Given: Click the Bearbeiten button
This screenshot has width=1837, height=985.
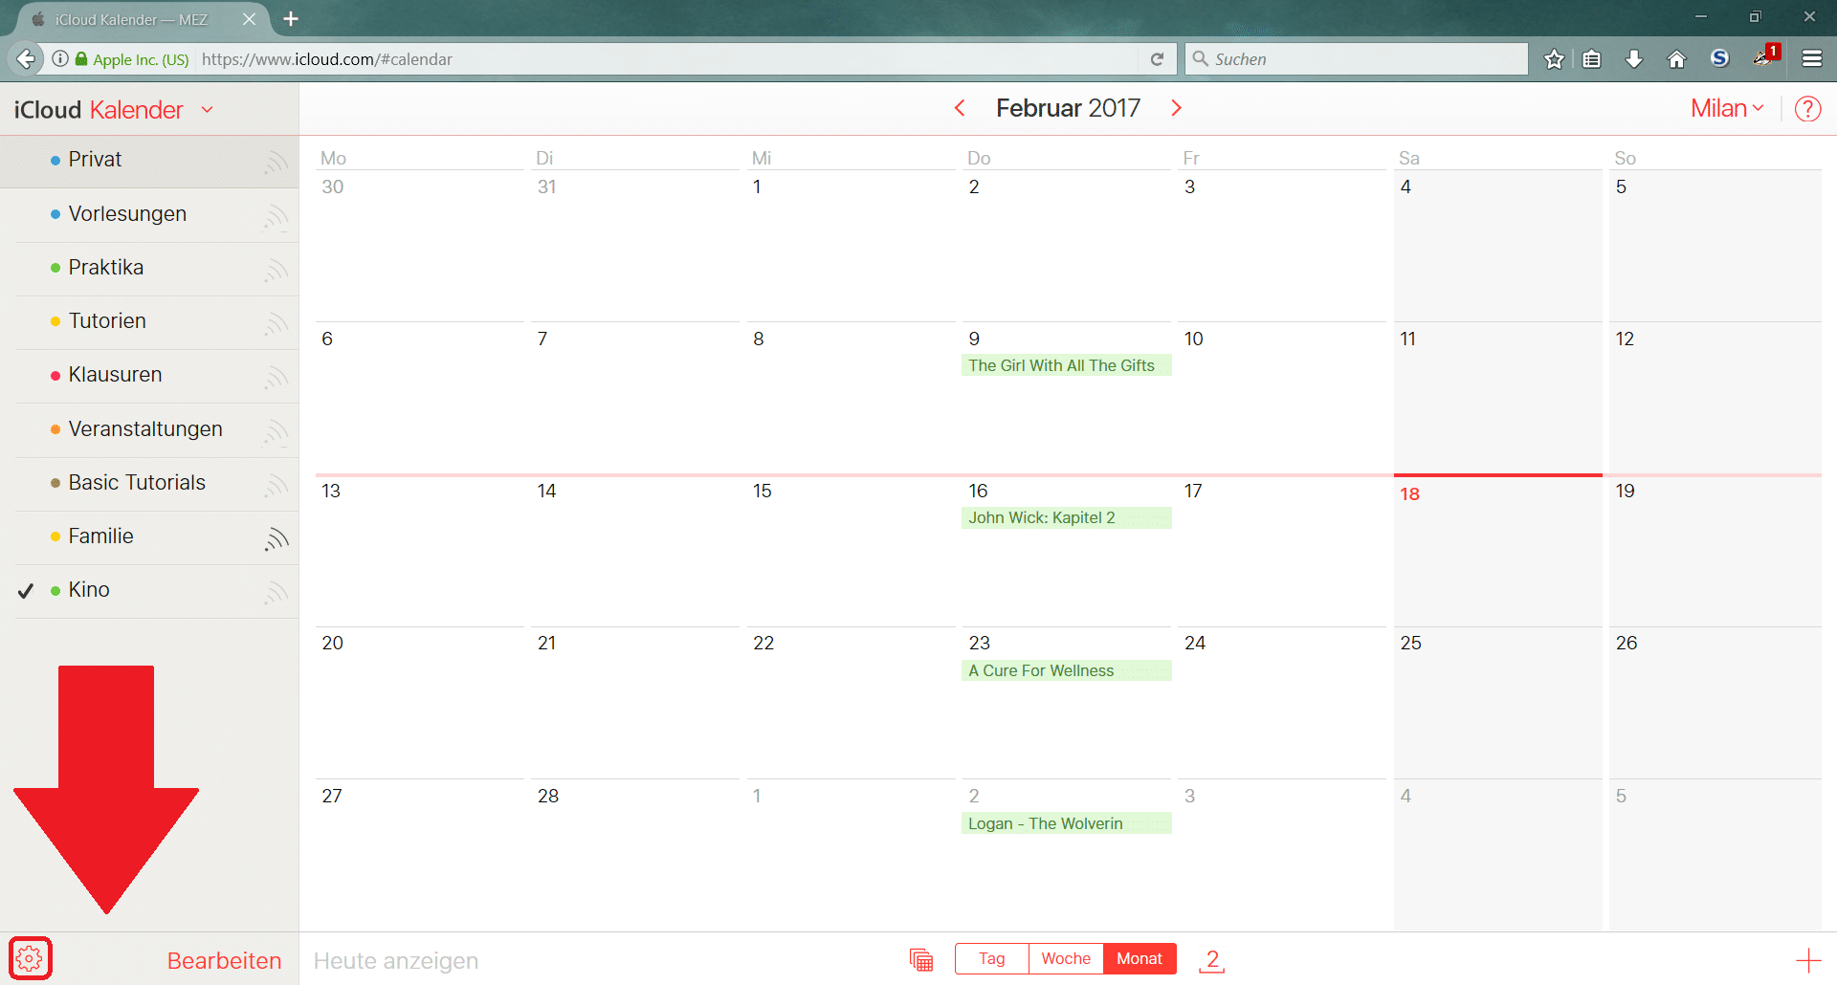Looking at the screenshot, I should (x=224, y=961).
